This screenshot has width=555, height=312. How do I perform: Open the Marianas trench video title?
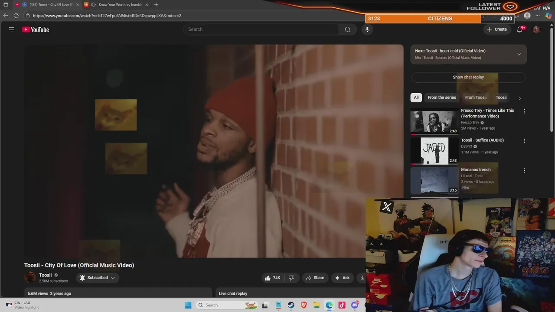click(476, 170)
